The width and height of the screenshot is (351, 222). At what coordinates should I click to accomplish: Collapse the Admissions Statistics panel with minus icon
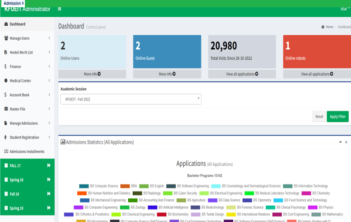(340, 142)
